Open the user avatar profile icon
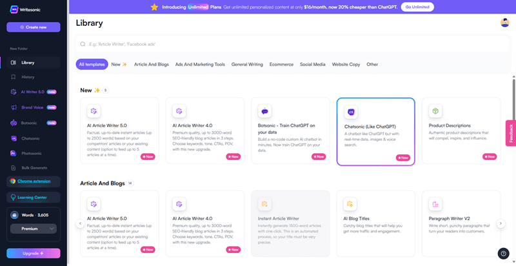This screenshot has height=266, width=516. tap(505, 23)
